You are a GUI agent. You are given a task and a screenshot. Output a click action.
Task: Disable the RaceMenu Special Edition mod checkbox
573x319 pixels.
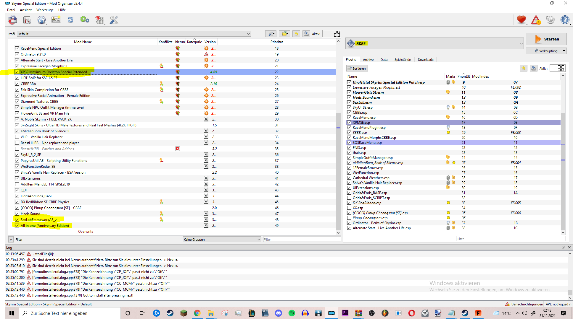point(17,48)
